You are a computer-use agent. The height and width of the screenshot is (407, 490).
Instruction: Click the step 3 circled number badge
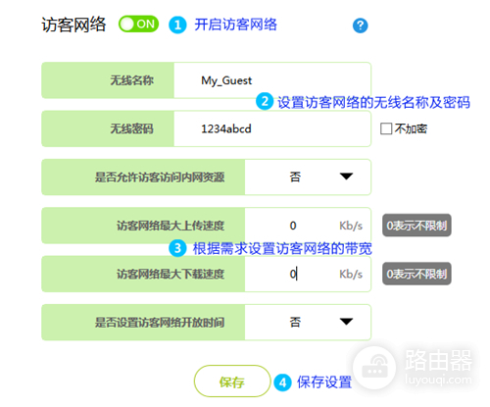(x=177, y=248)
